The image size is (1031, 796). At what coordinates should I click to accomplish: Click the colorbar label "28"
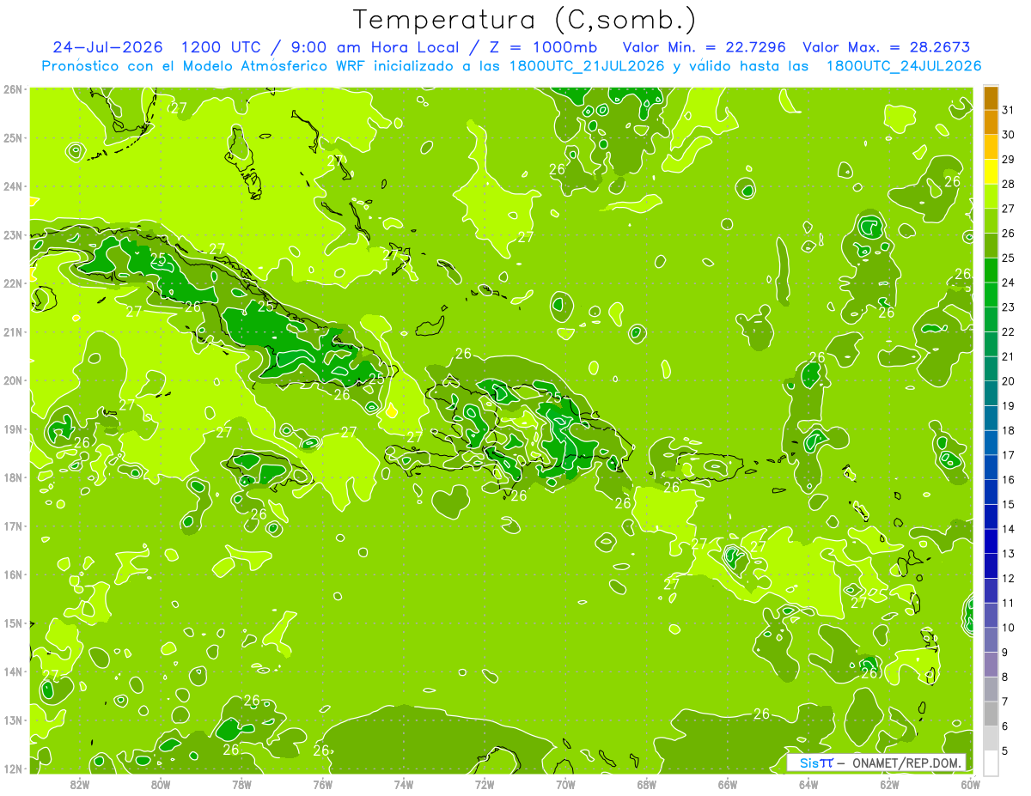tap(1009, 184)
